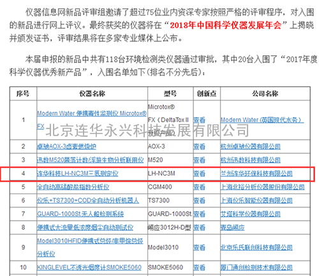319x276 pixels.
Task: Open 连华科技LH-NC3M三氮测定仪 link
Action: pos(77,174)
